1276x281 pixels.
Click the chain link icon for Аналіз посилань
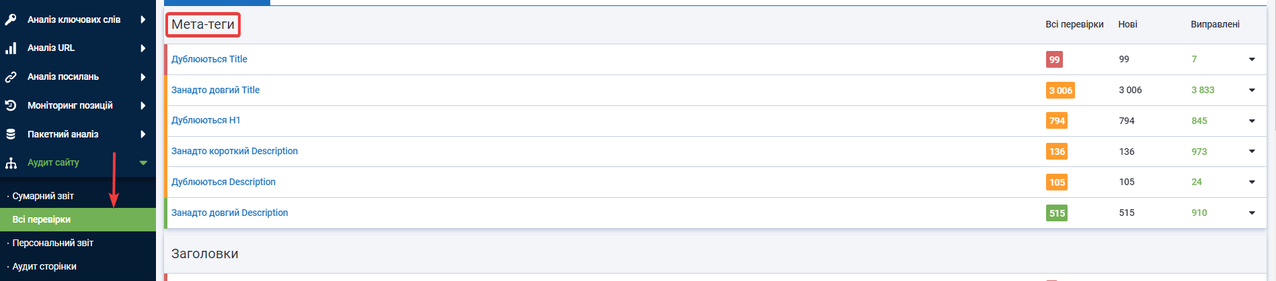pyautogui.click(x=11, y=77)
